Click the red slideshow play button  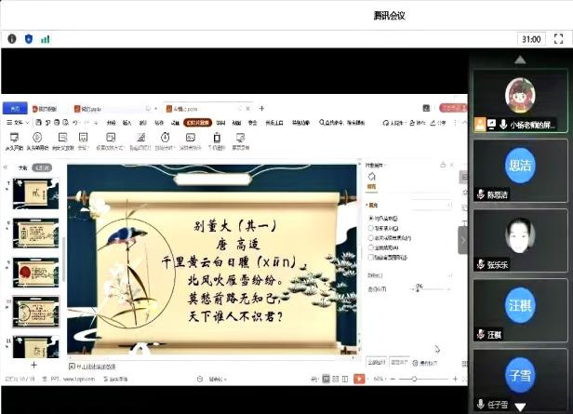[360, 379]
